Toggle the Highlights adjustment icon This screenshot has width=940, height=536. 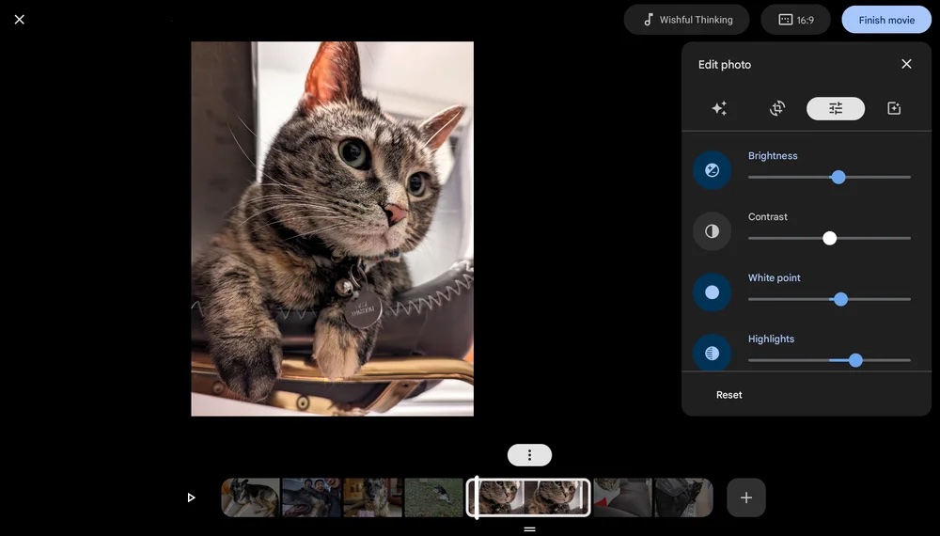click(712, 354)
